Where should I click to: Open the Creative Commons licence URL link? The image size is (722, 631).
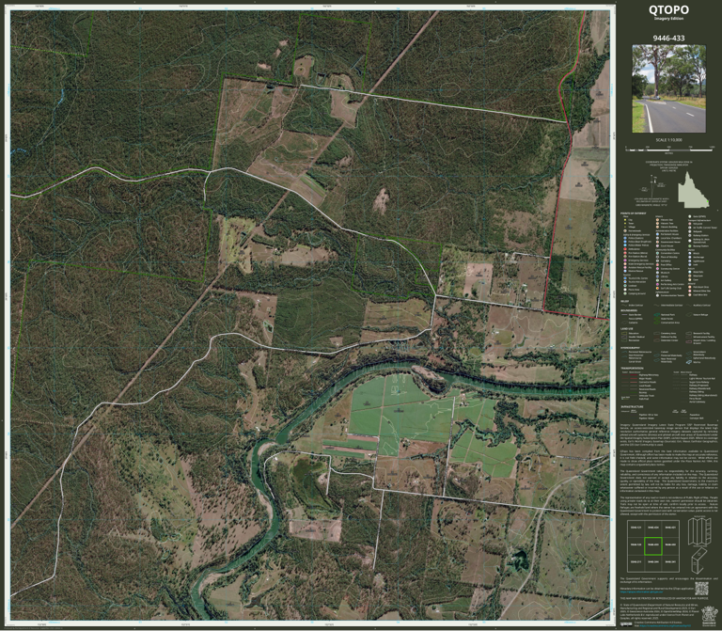(665, 625)
